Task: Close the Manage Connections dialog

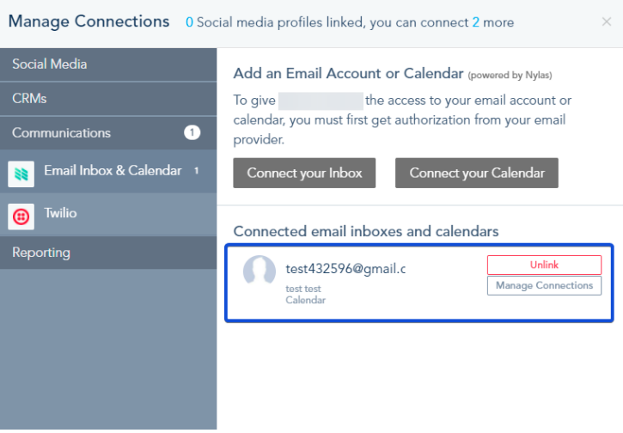Action: coord(607,21)
